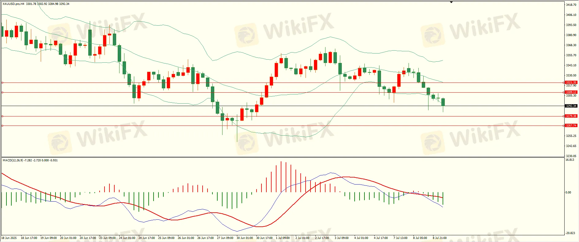The image size is (579, 242).
Task: Click the 3330.50 price scale value
Action: [571, 75]
